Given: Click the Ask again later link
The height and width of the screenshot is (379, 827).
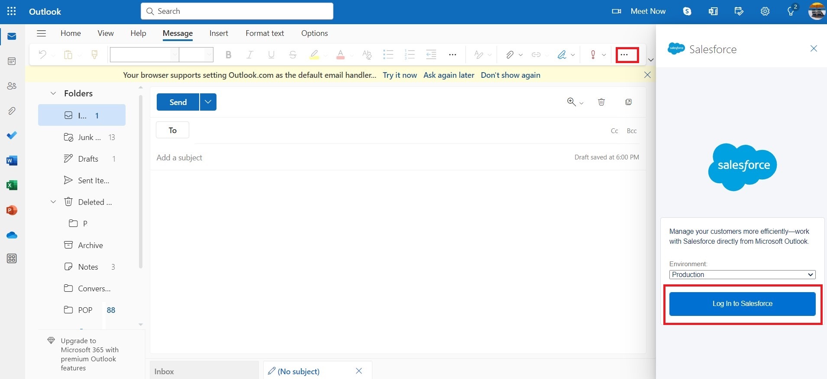Looking at the screenshot, I should pyautogui.click(x=449, y=75).
